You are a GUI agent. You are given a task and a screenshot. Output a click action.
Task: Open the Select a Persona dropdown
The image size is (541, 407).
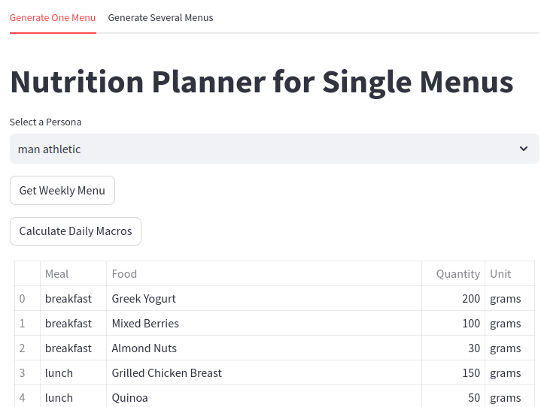point(274,149)
